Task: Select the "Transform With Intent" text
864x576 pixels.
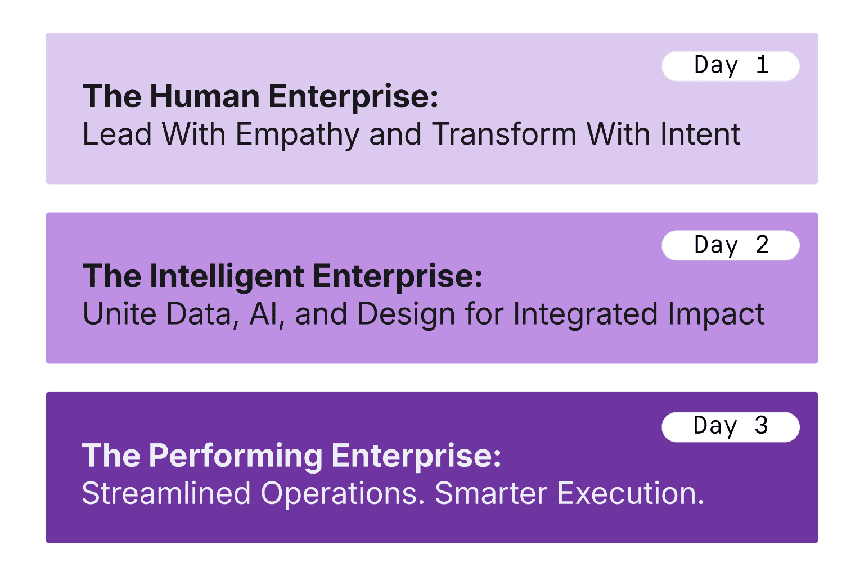Action: (586, 134)
